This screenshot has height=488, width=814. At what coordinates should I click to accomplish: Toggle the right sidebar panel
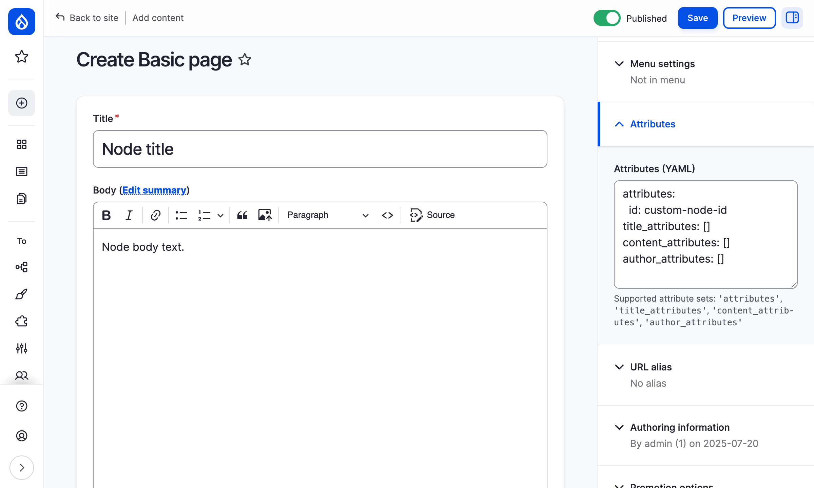(x=792, y=18)
